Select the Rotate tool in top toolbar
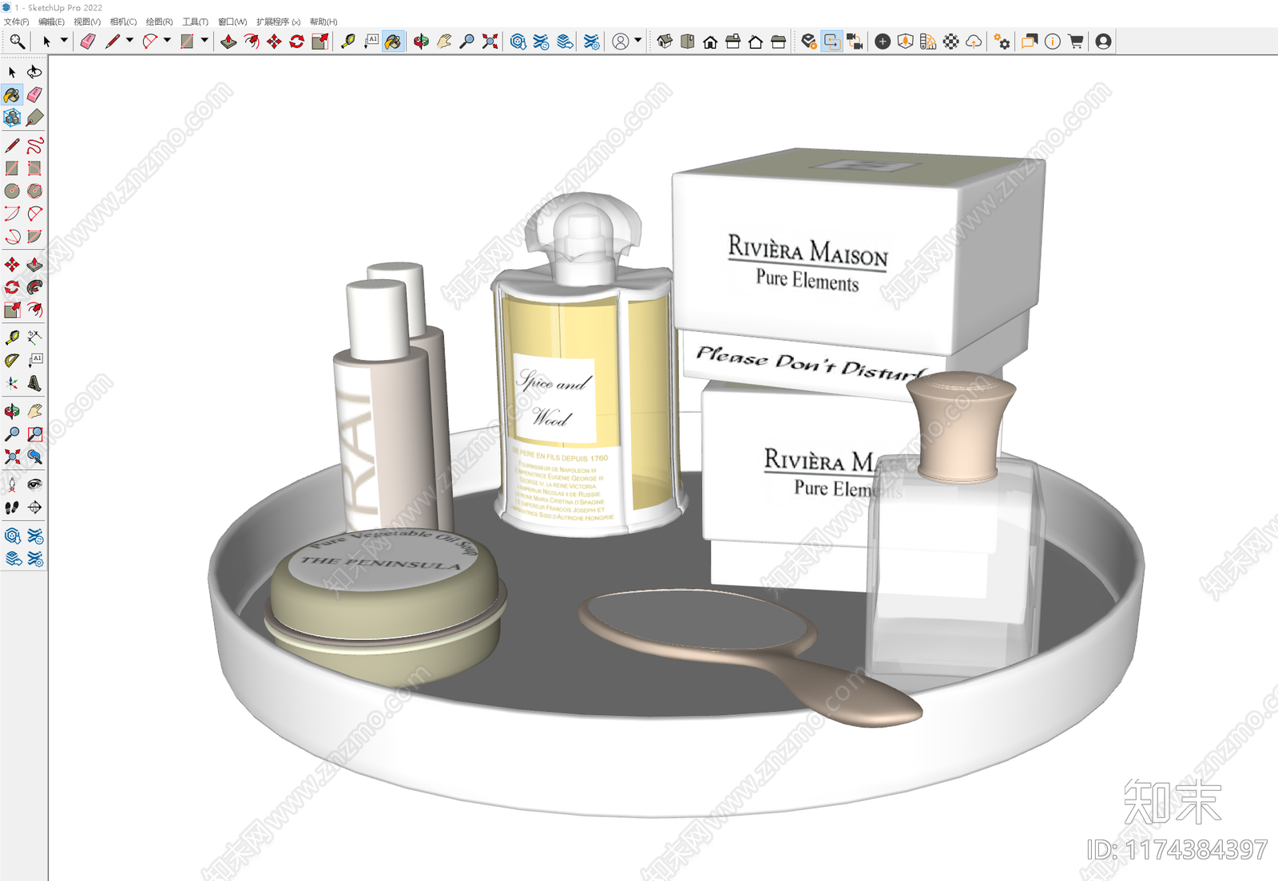 pos(297,41)
